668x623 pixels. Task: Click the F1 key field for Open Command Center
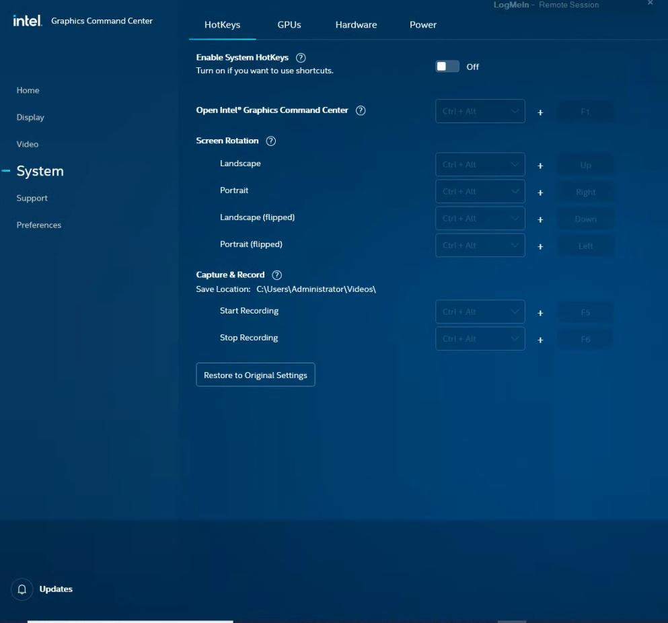pos(585,112)
